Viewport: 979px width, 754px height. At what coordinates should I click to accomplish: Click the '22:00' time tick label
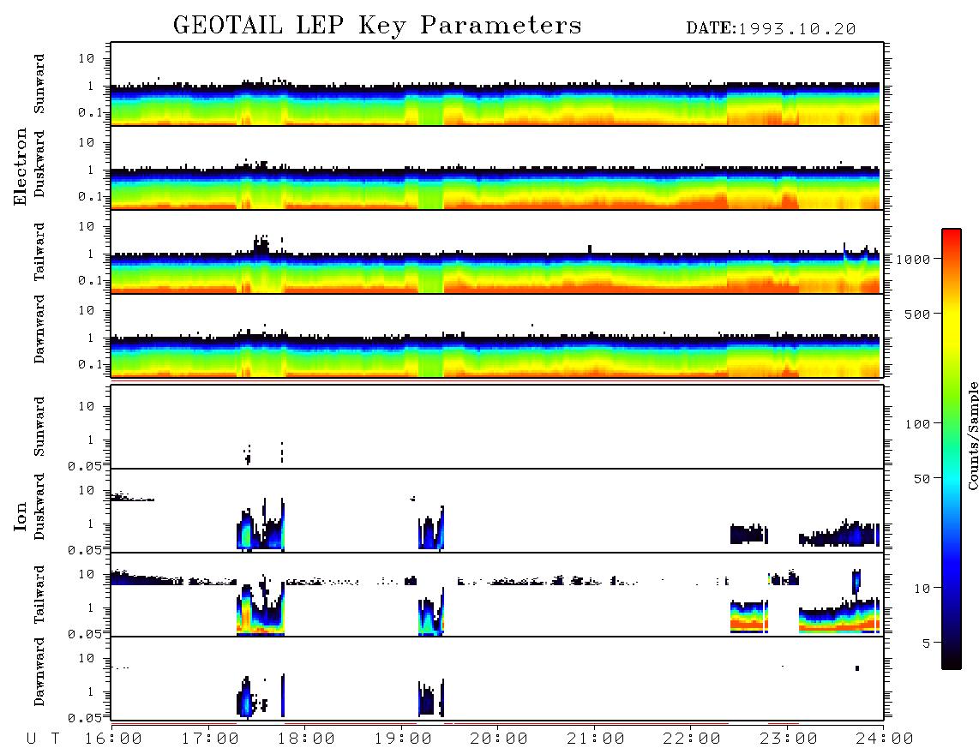pyautogui.click(x=692, y=739)
